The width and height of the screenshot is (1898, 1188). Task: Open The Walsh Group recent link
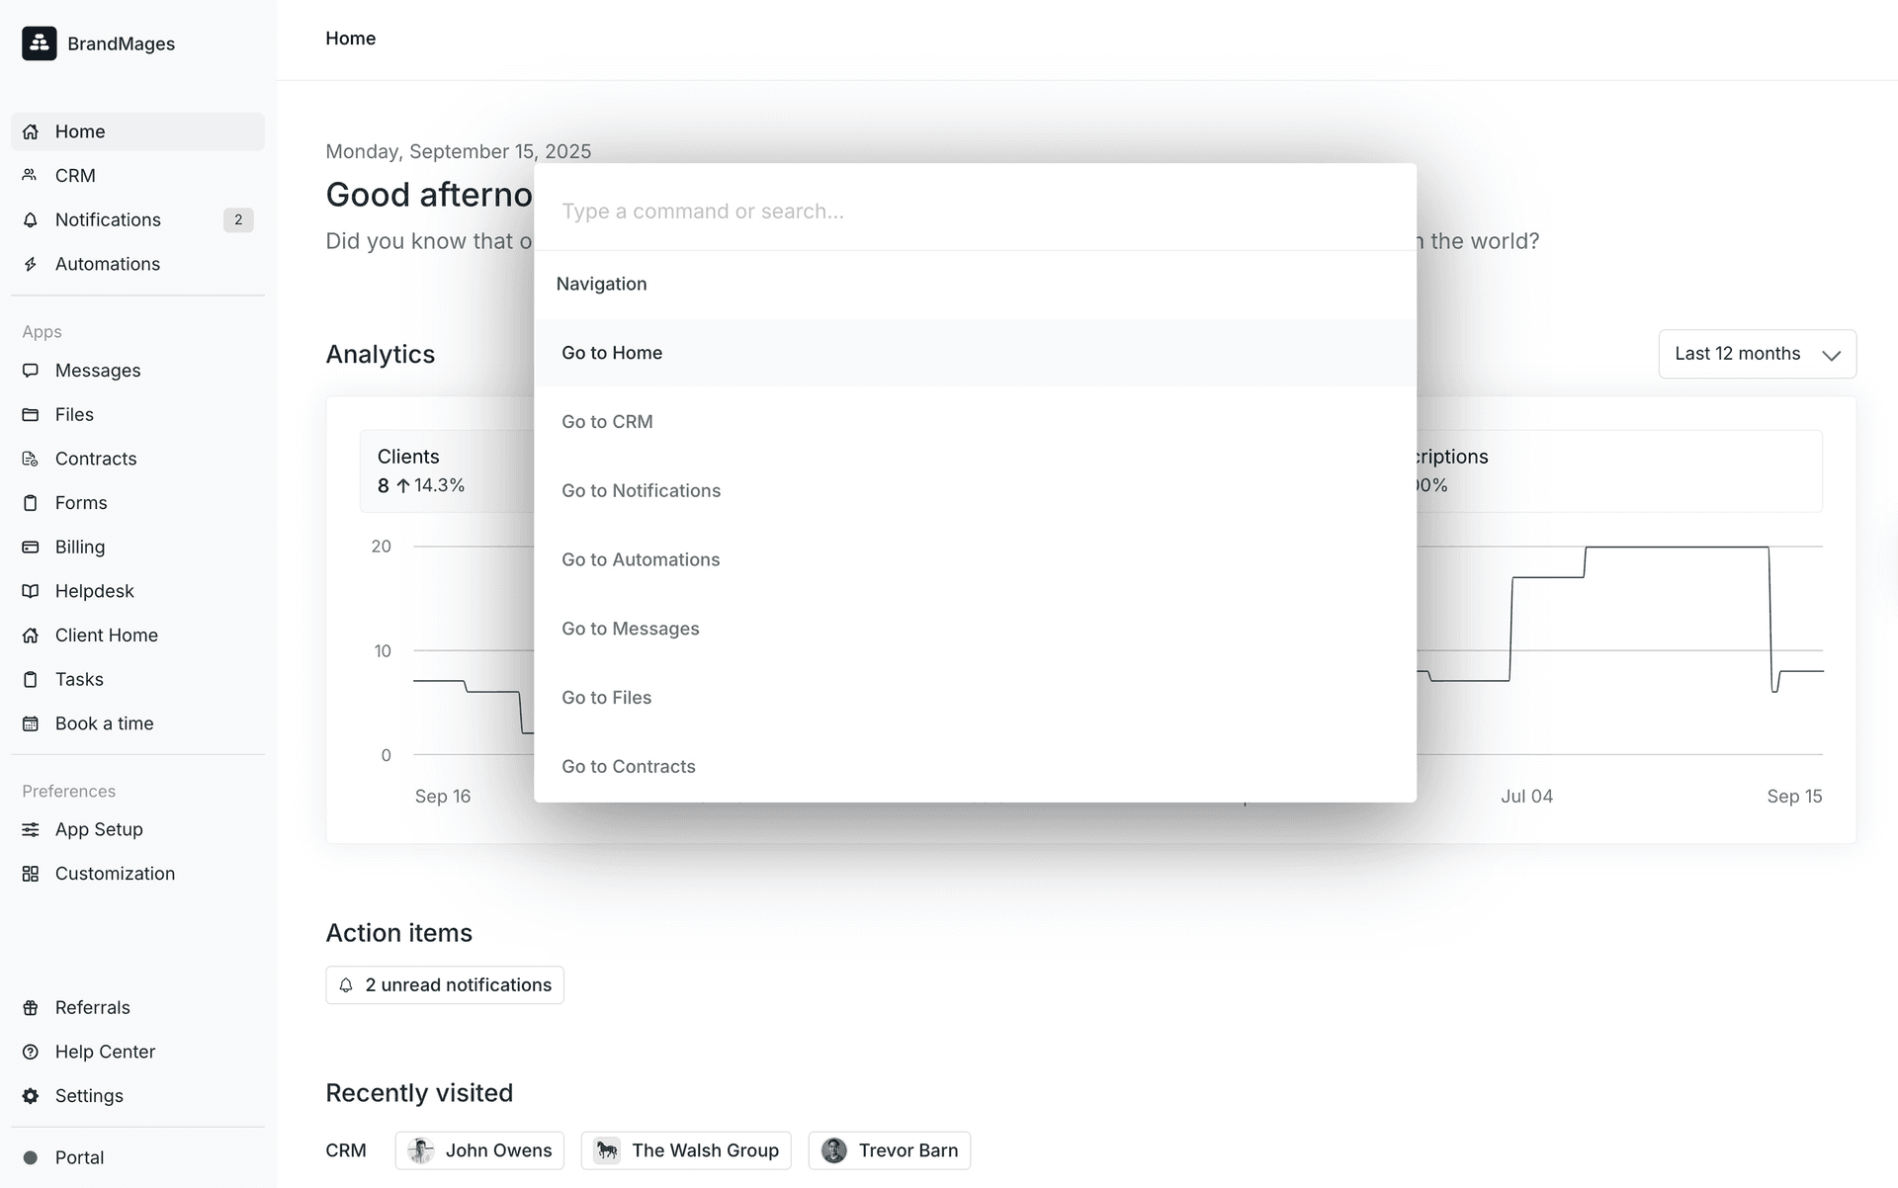pyautogui.click(x=686, y=1150)
